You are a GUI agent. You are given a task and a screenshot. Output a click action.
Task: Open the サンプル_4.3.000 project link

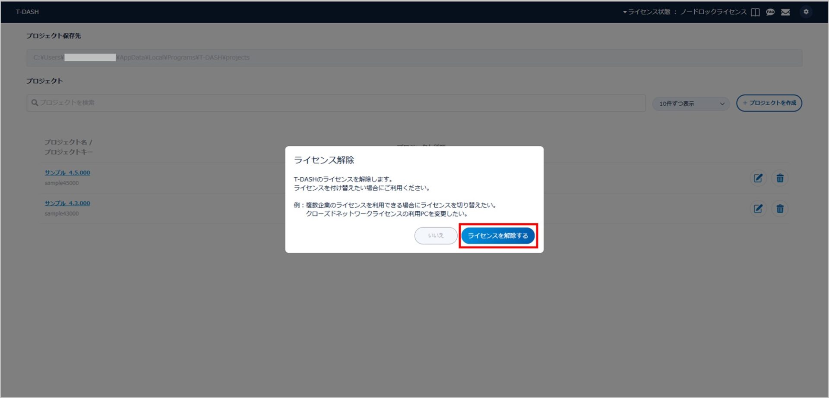(67, 203)
